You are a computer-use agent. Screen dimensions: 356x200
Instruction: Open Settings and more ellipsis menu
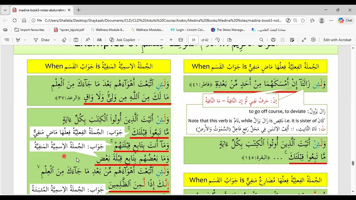click(331, 20)
